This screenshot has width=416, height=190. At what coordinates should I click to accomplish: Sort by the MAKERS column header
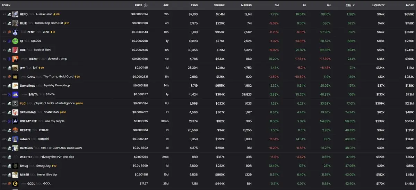pos(246,5)
